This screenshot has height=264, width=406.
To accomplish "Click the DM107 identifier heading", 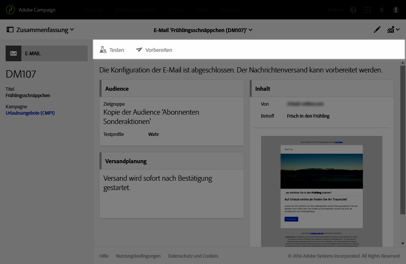I will [x=21, y=74].
